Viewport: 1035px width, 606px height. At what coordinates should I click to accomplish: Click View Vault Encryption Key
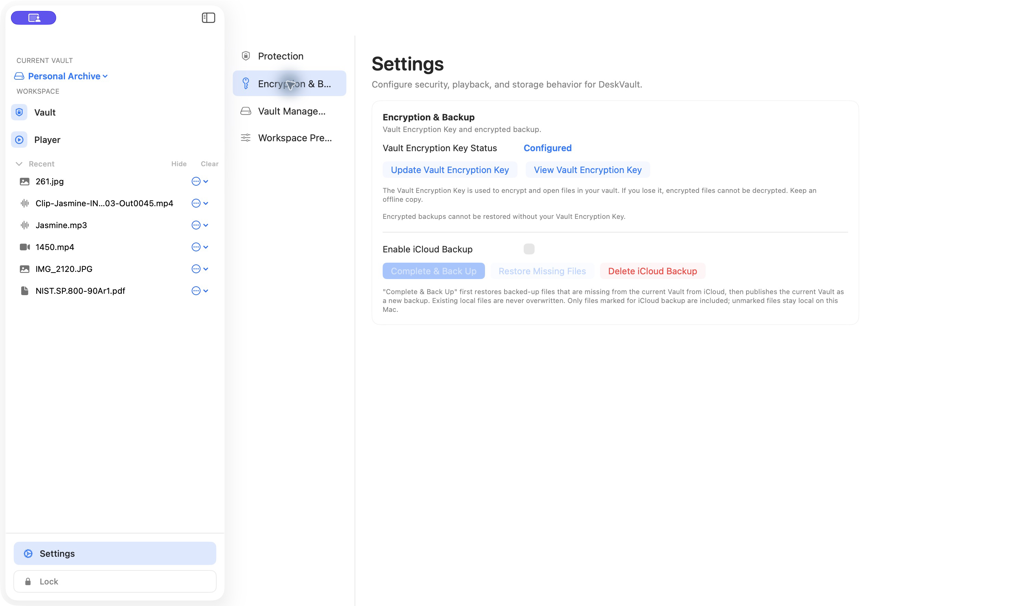[x=588, y=170]
